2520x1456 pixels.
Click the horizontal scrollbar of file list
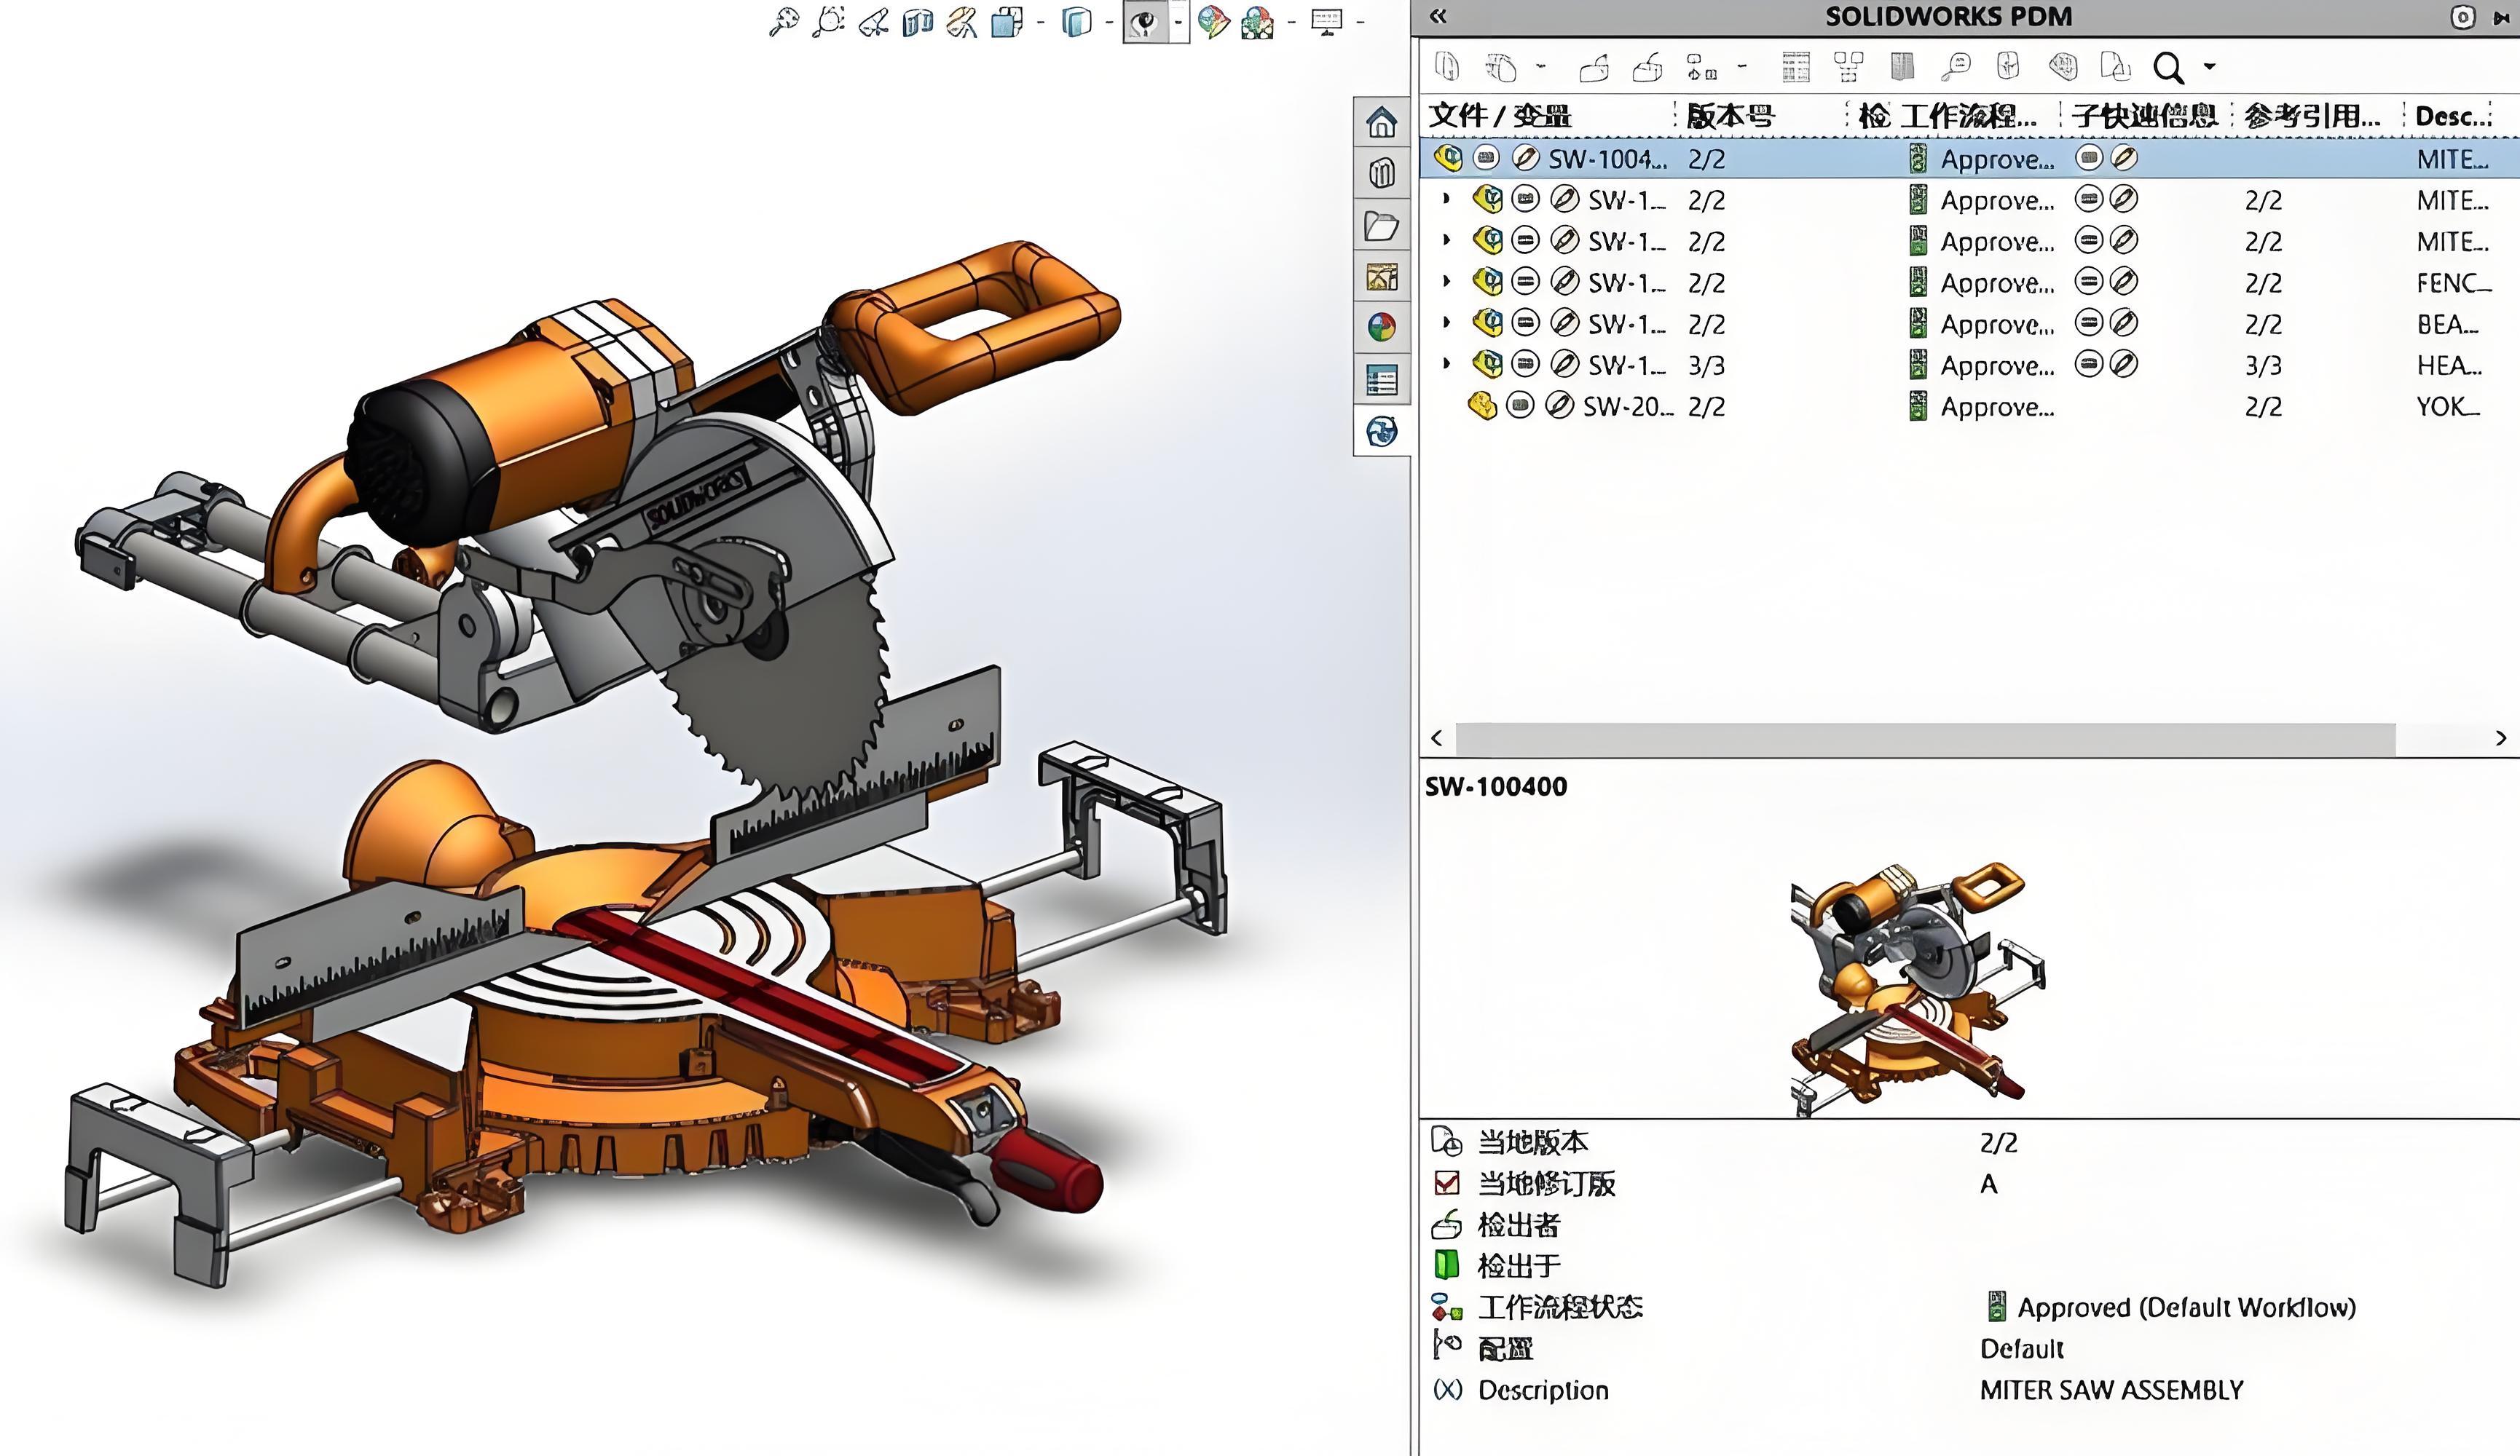tap(1925, 738)
